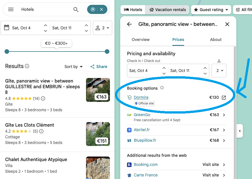
Task: Click the search magnifier icon
Action: tap(76, 9)
